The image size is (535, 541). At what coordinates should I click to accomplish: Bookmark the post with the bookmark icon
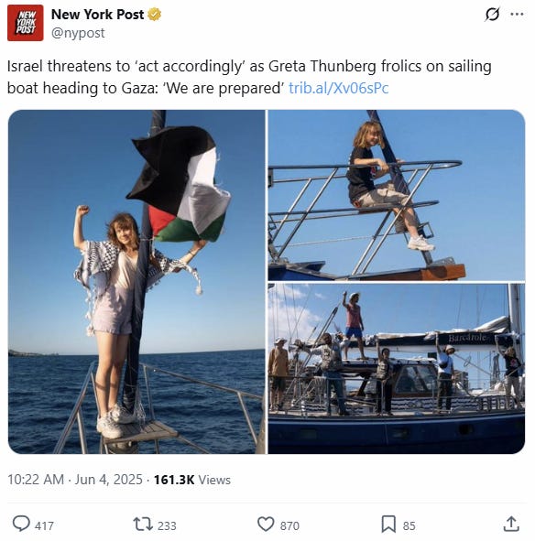(x=388, y=525)
